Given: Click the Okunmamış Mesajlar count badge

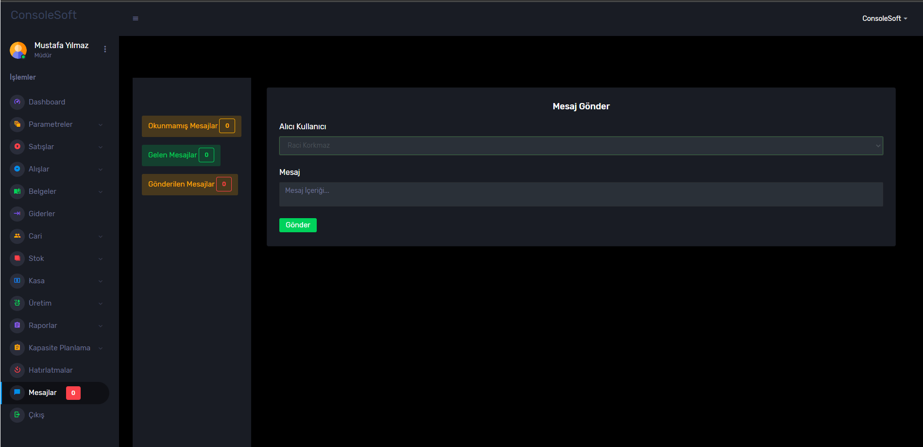Looking at the screenshot, I should 227,126.
